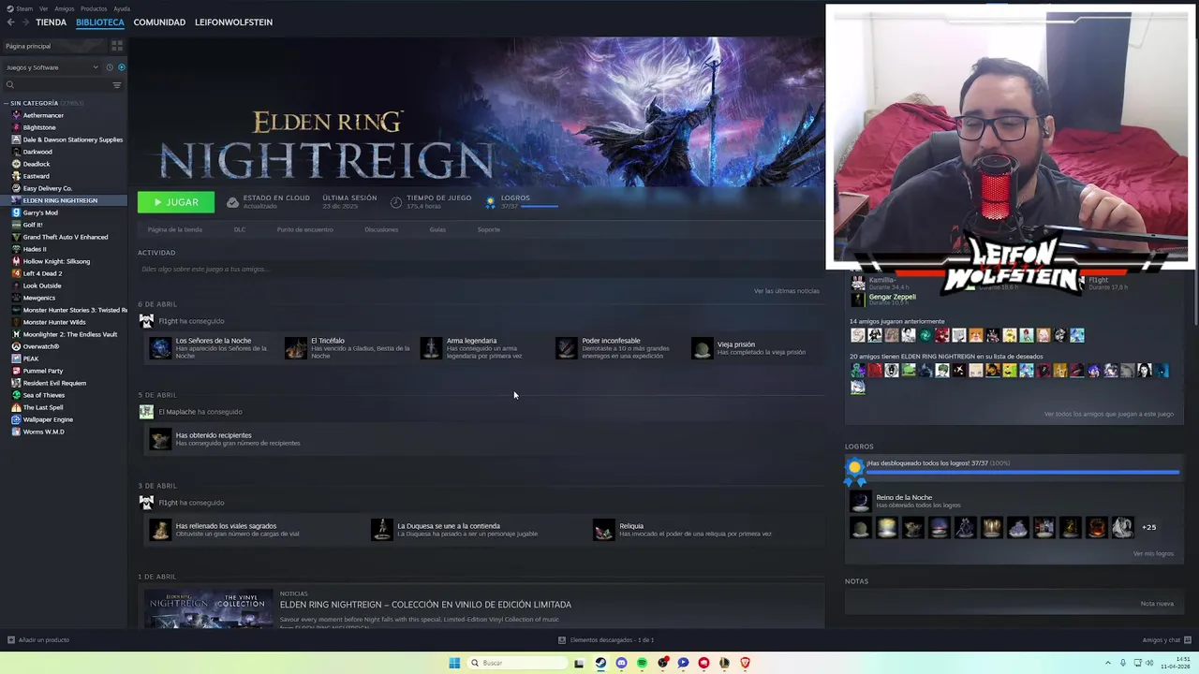Click Ver las últimas noticias

point(787,291)
